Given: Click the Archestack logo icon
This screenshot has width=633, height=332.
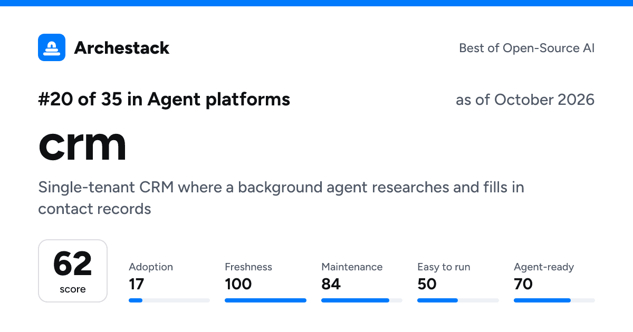Looking at the screenshot, I should 52,47.
